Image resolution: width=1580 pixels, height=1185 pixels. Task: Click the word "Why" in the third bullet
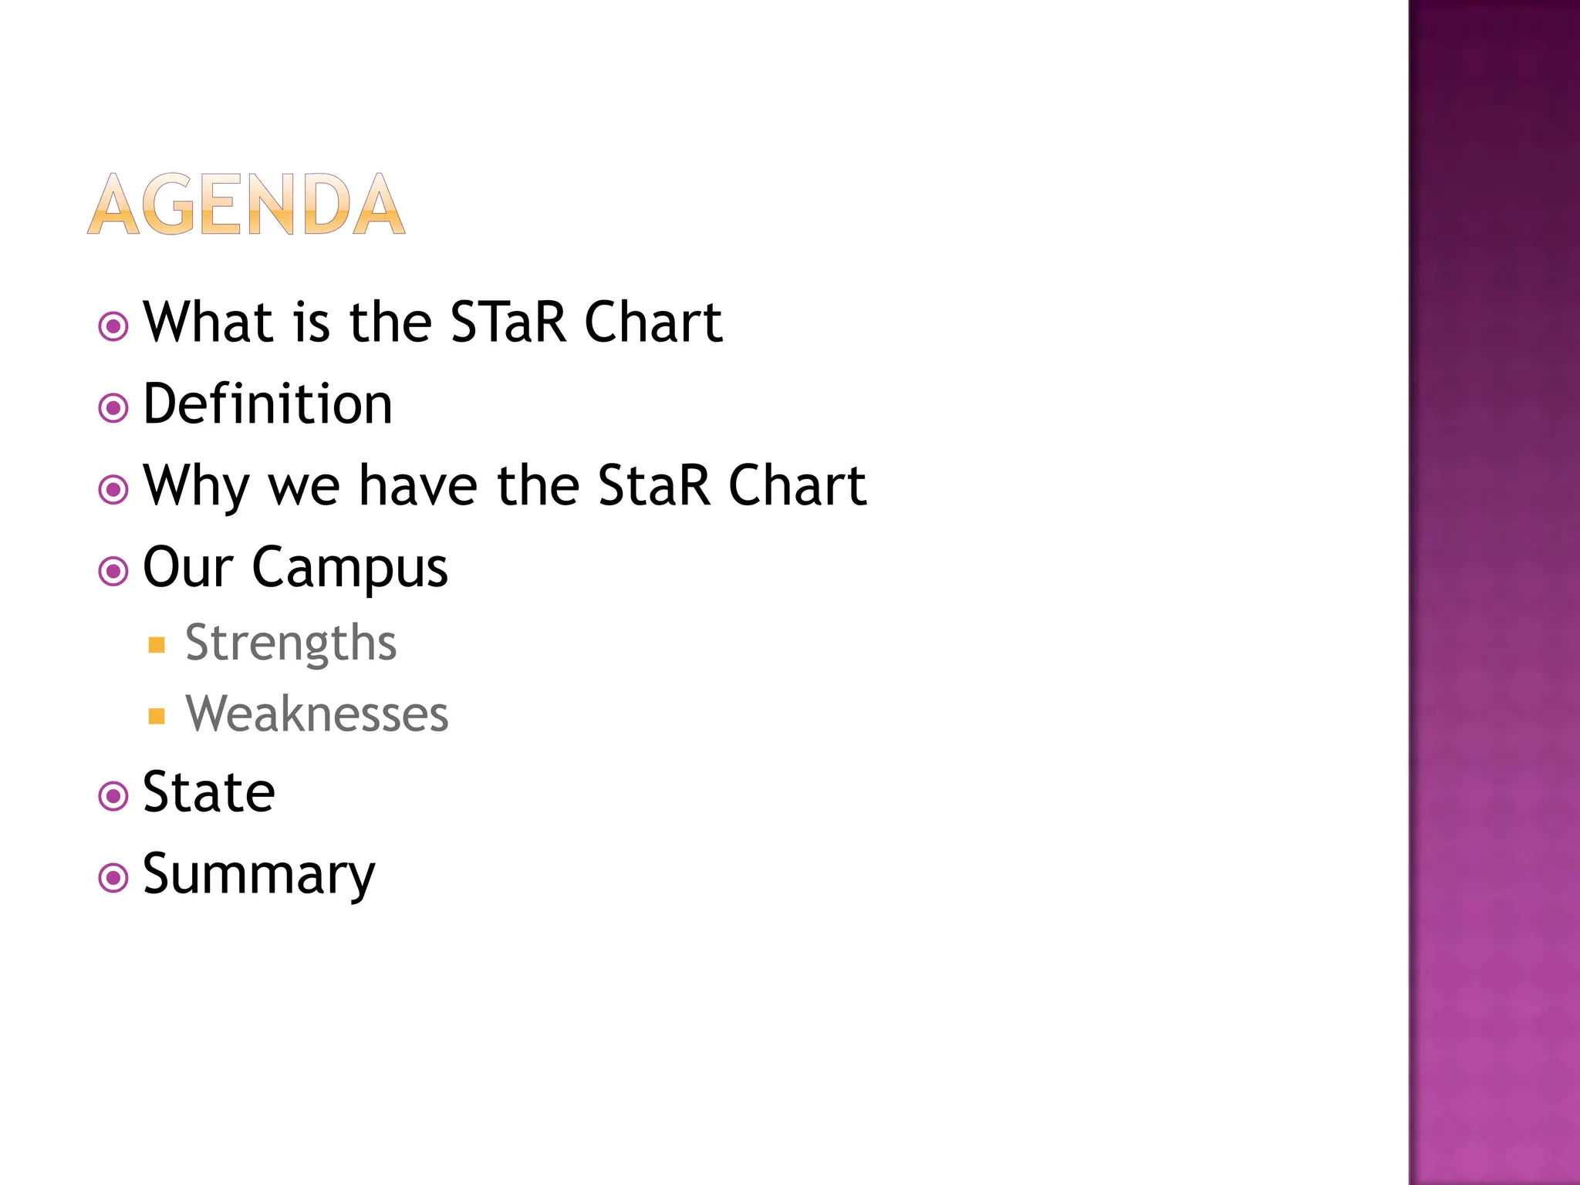click(x=196, y=485)
